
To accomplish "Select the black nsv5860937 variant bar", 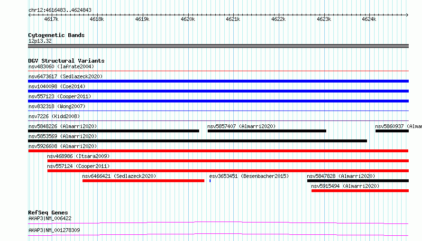I will point(392,131).
